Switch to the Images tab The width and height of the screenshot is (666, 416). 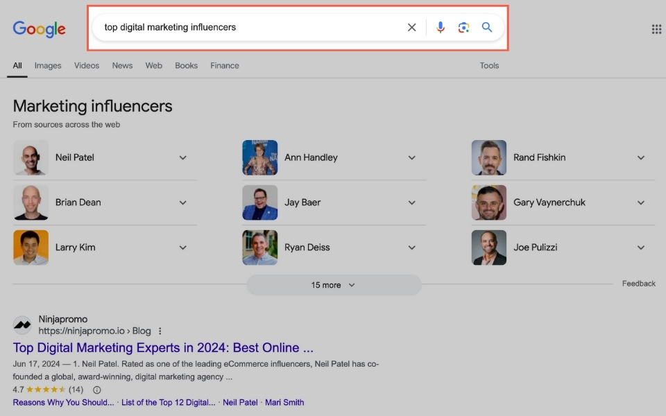tap(48, 65)
